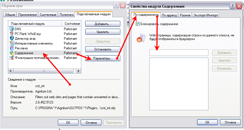Click the Остановить button
The image size is (244, 130).
click(x=103, y=49)
